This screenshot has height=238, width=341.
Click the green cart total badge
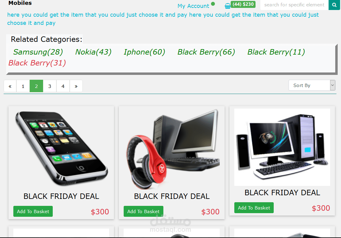pos(243,4)
